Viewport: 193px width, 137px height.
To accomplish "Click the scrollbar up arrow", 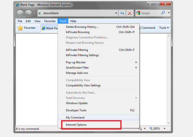I will (x=169, y=36).
